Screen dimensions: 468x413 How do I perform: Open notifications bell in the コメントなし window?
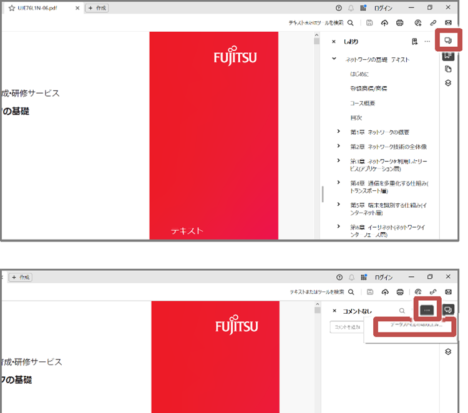(x=351, y=277)
